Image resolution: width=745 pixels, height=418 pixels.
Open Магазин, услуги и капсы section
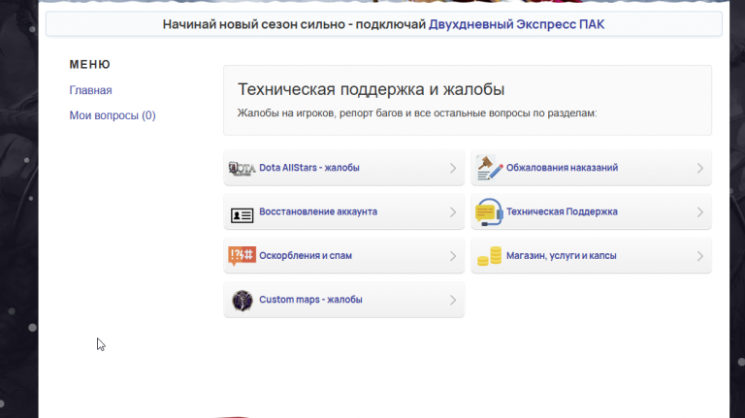tap(591, 255)
